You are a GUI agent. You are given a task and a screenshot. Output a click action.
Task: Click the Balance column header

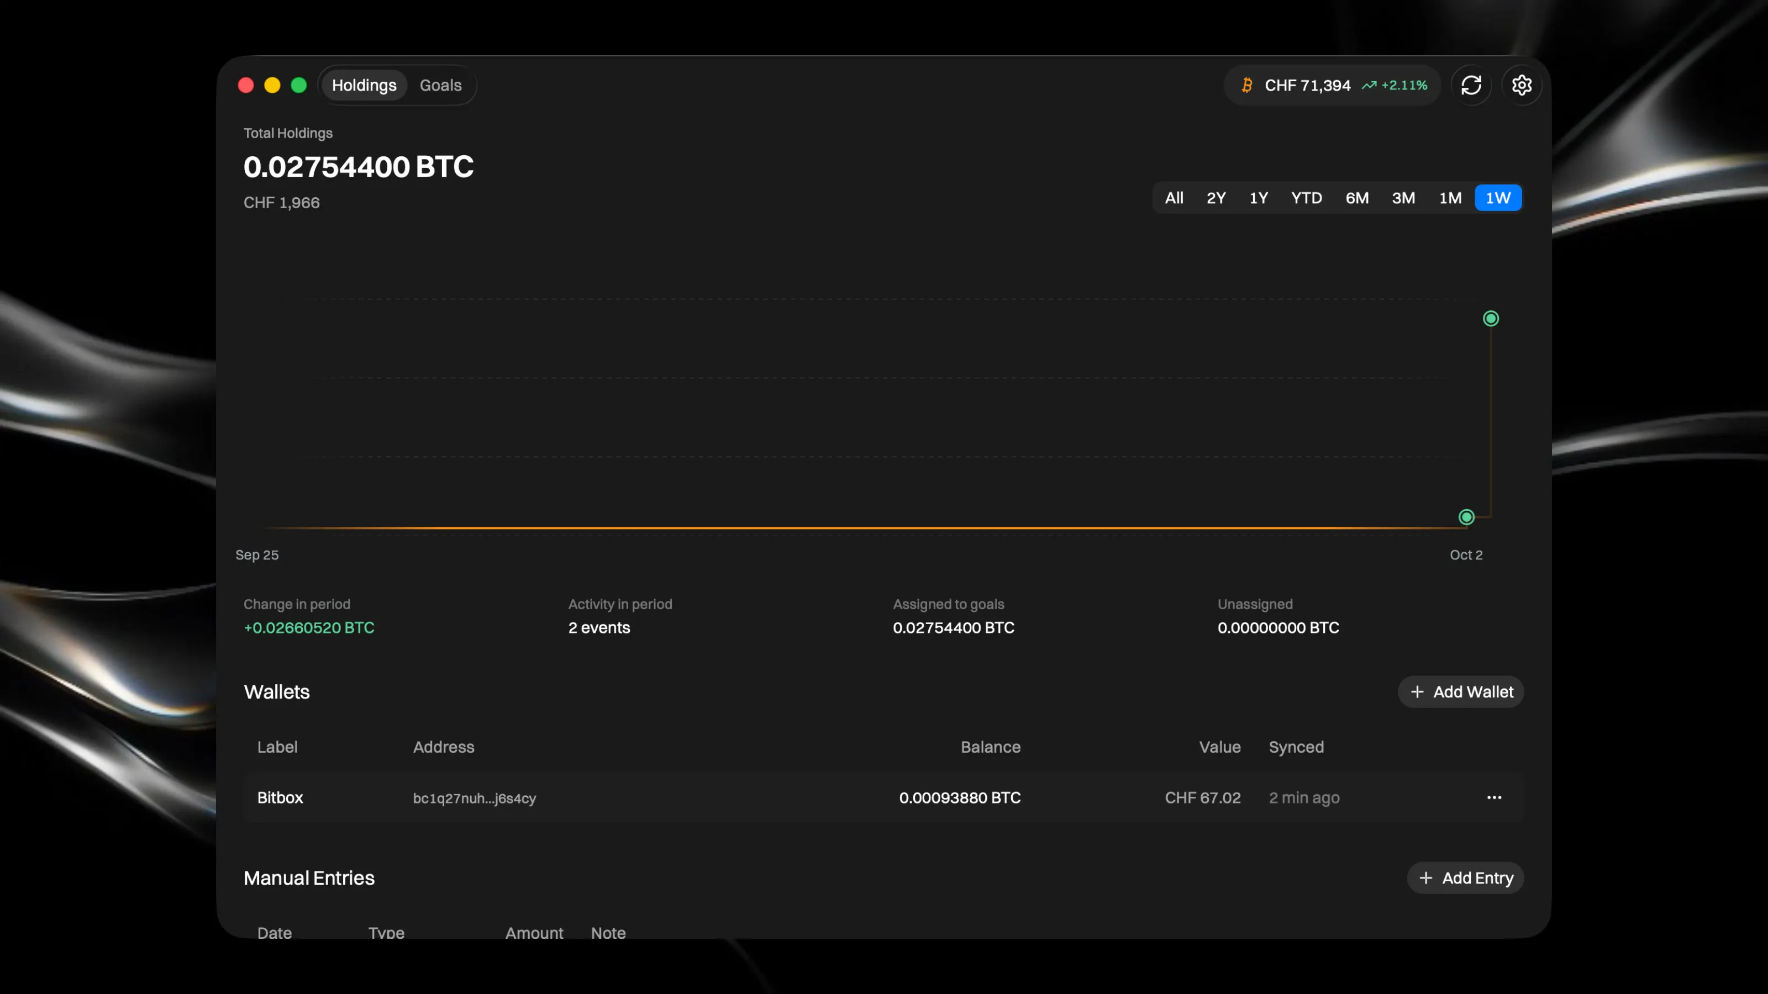(991, 747)
